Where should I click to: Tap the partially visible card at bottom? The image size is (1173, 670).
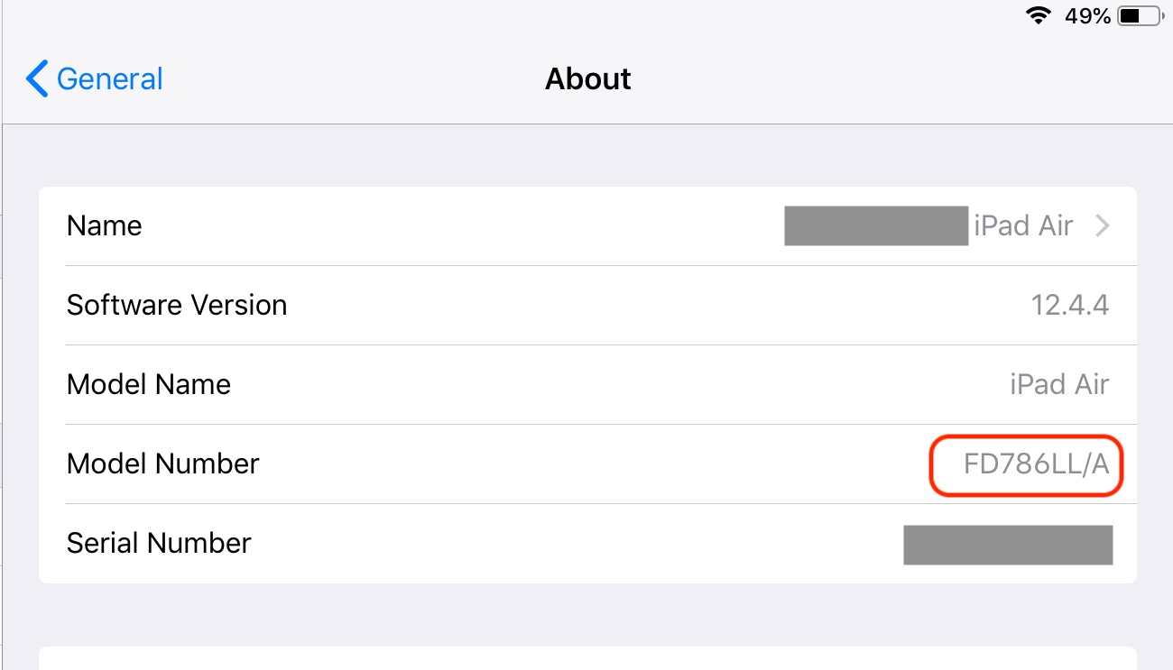pos(587,658)
